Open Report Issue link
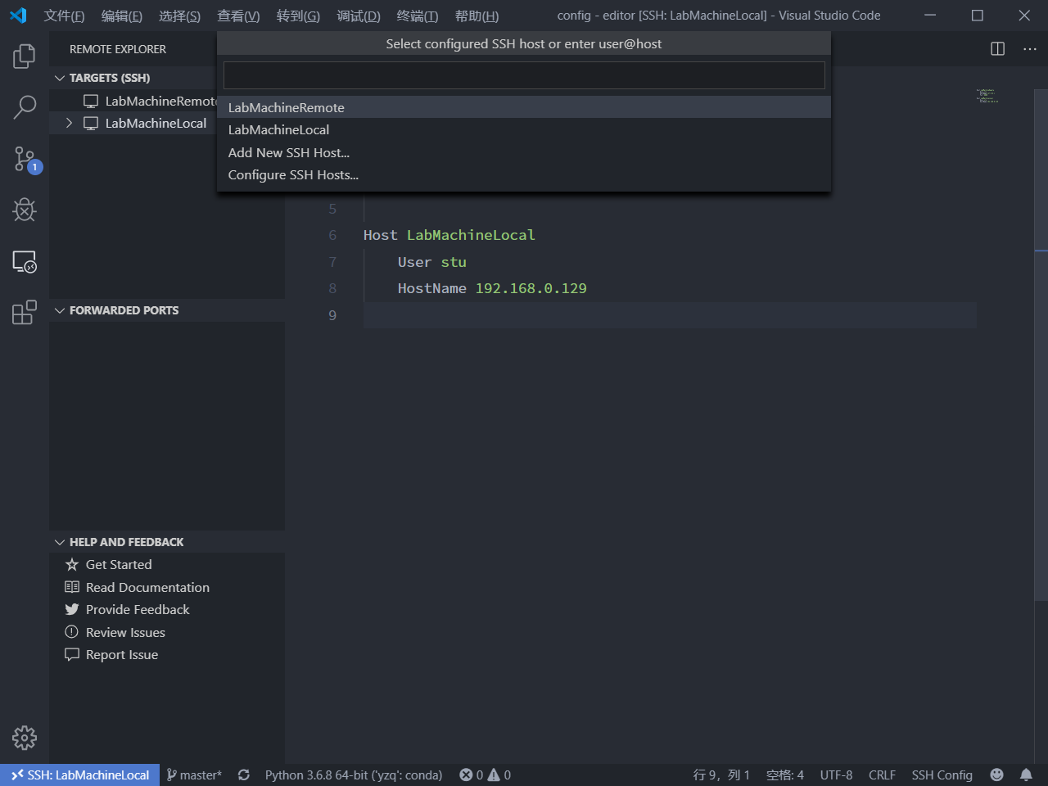1048x786 pixels. click(x=122, y=654)
